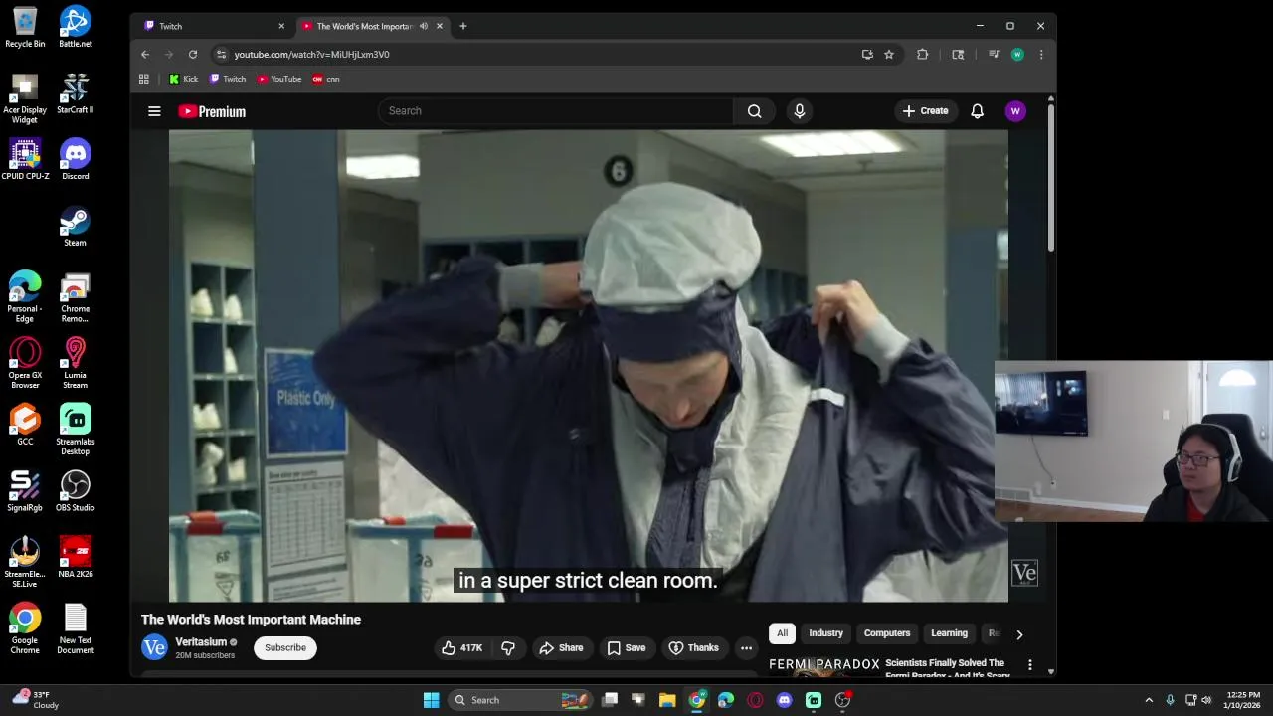The image size is (1273, 716).
Task: Open the weather widget showing 33°F
Action: coord(35,700)
